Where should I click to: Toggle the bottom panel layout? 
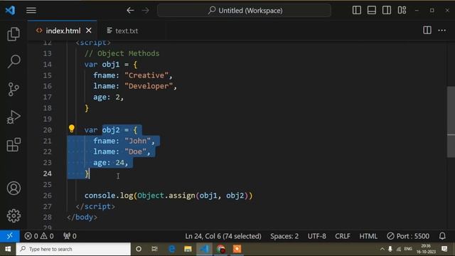[x=372, y=10]
